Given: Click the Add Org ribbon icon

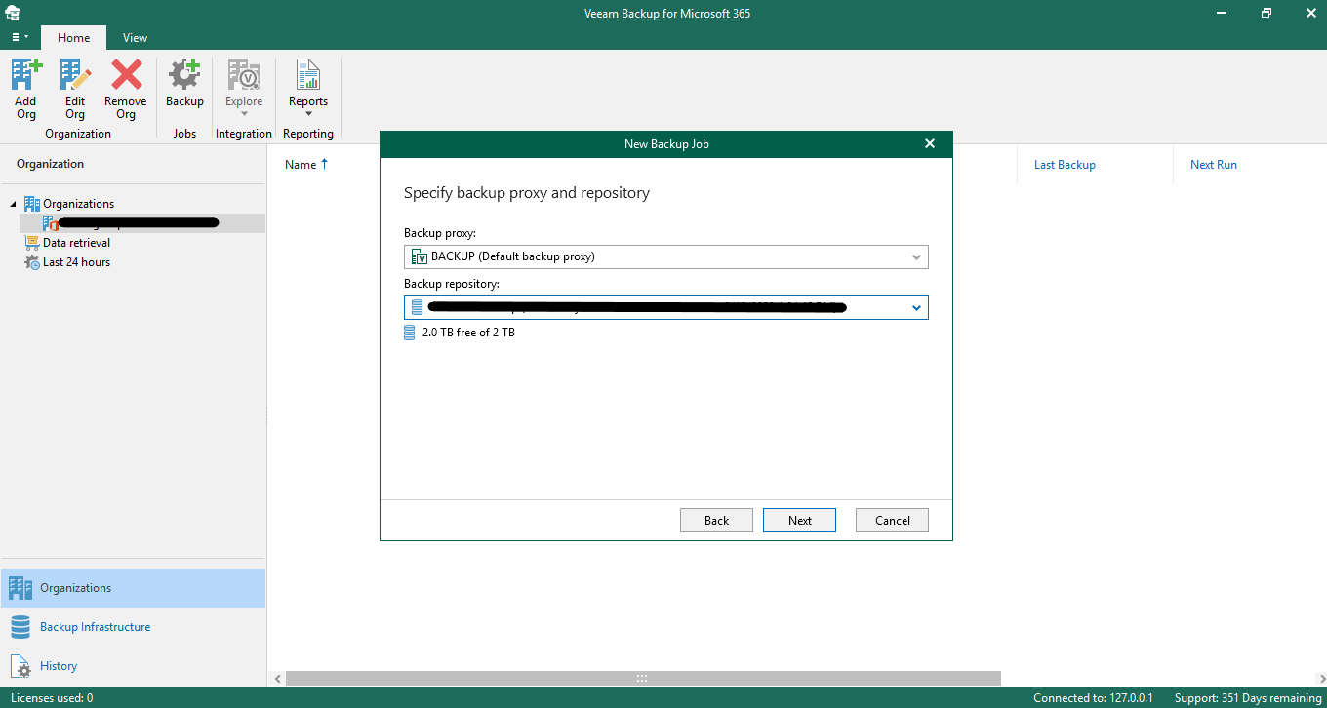Looking at the screenshot, I should (26, 75).
